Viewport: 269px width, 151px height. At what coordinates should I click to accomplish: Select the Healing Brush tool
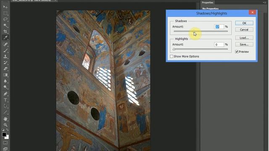[5, 44]
